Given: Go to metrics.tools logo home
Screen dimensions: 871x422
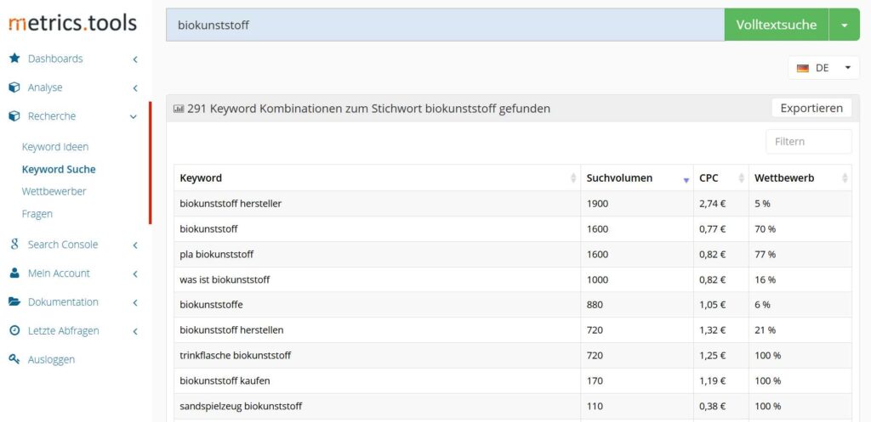Looking at the screenshot, I should 73,23.
